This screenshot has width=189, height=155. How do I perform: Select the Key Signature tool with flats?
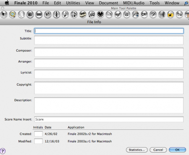point(48,14)
